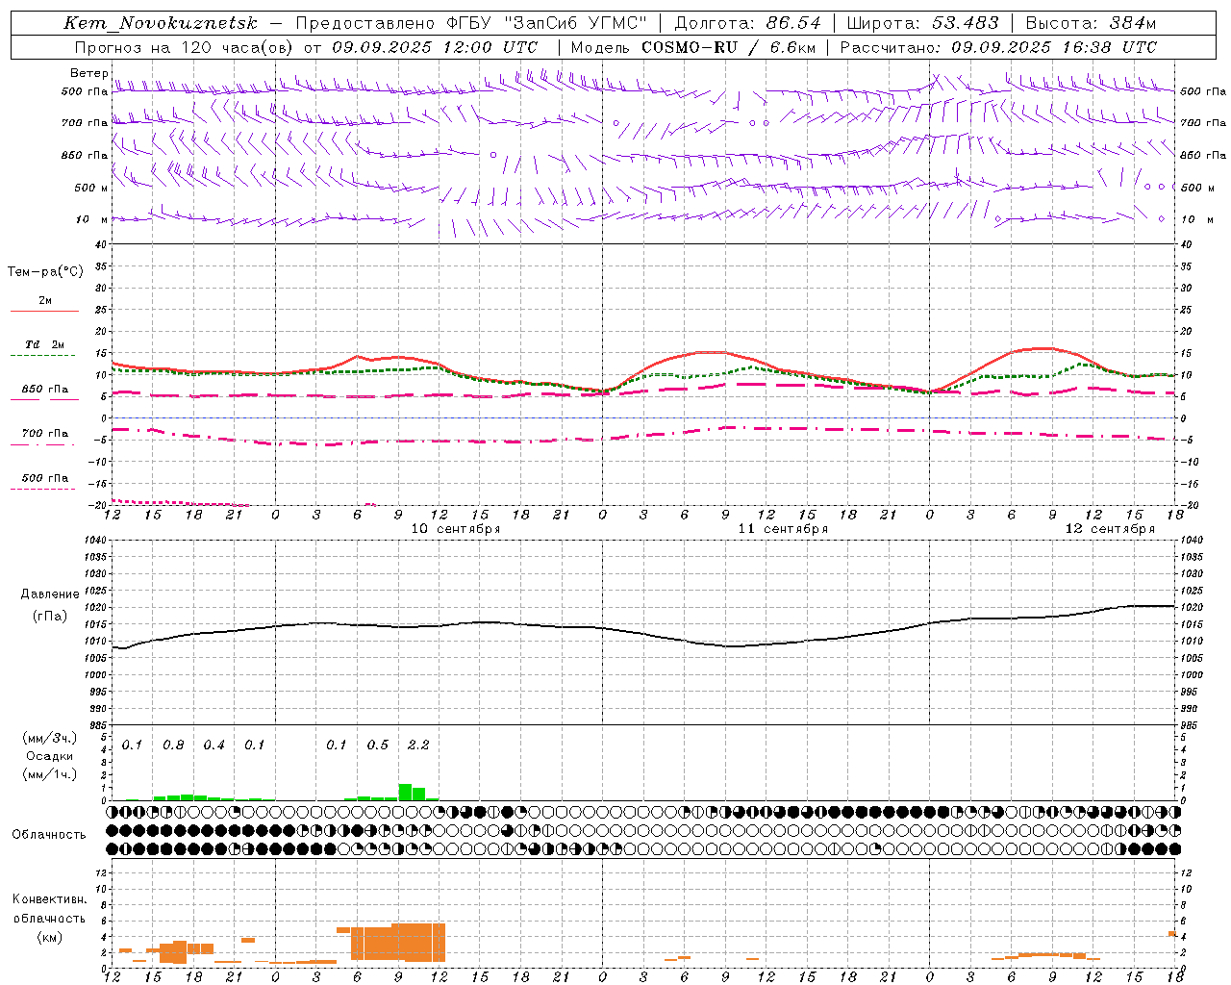Image resolution: width=1231 pixels, height=985 pixels.
Task: Select the 'Предоставлено ФГБУ "ЗапСиб УГМС"' text
Action: (471, 23)
